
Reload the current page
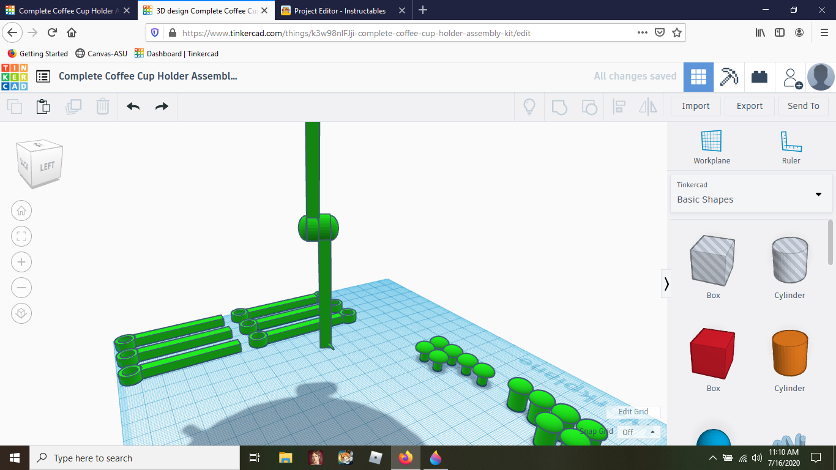[53, 33]
